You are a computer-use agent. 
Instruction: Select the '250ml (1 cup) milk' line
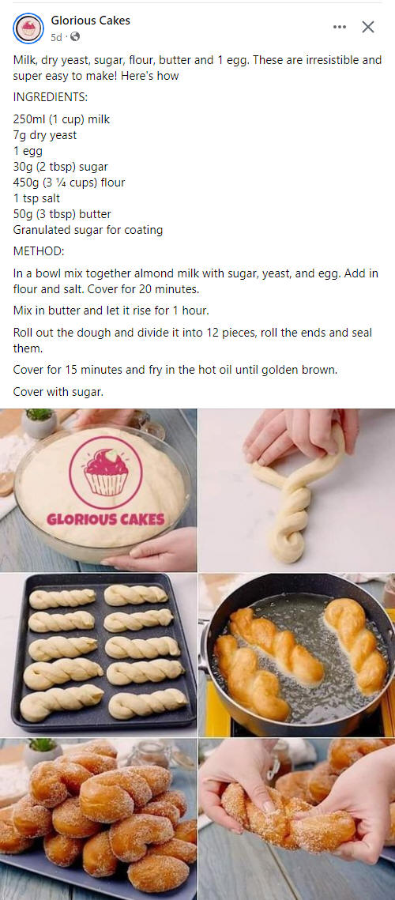pyautogui.click(x=62, y=119)
